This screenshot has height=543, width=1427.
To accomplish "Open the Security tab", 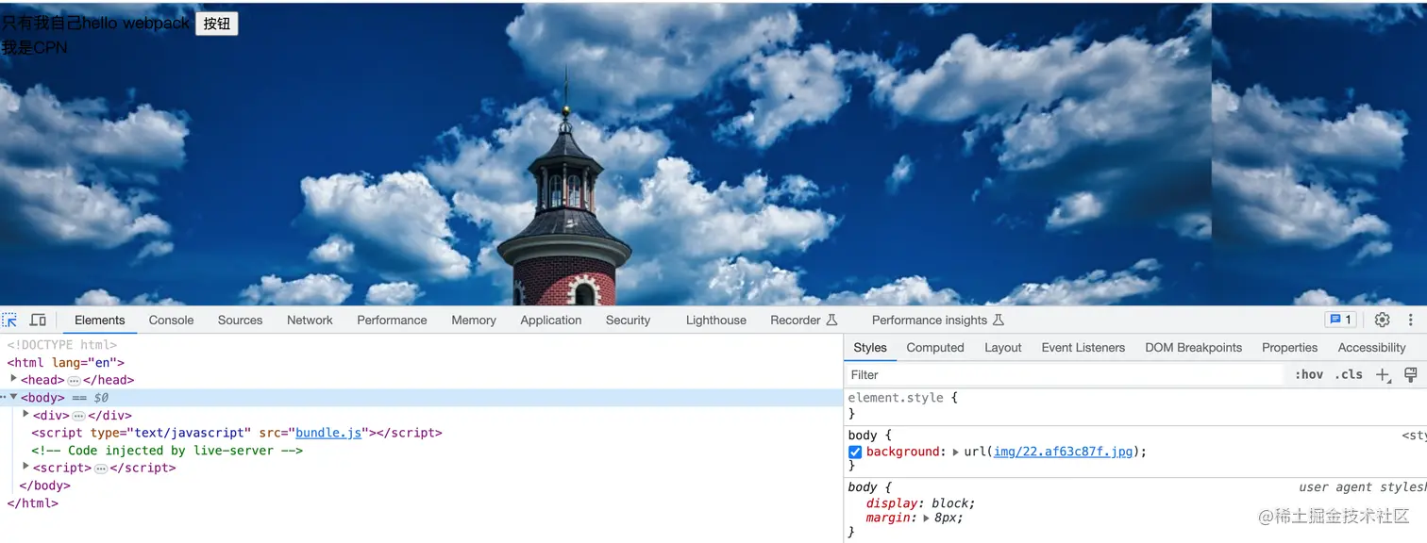I will click(629, 321).
